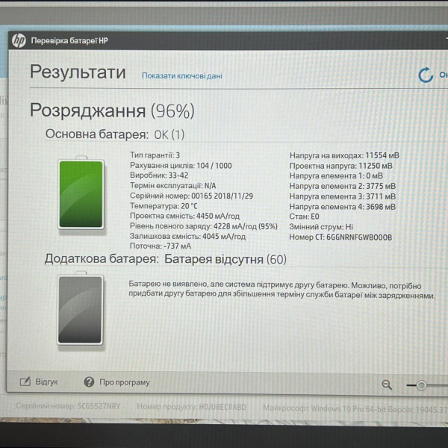Click the HP logo in title bar
The width and height of the screenshot is (448, 448).
point(19,41)
